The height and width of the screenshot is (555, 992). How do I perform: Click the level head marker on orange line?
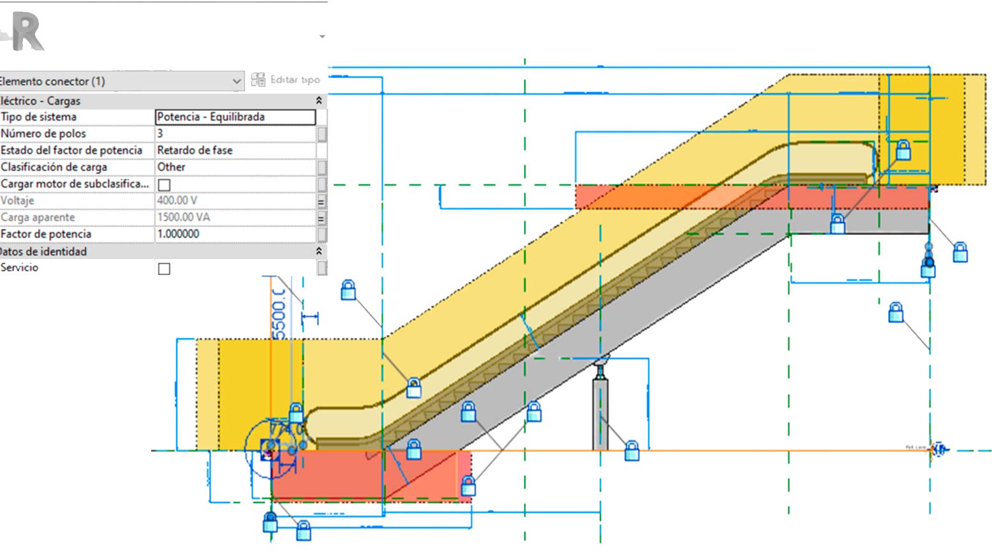pos(938,450)
